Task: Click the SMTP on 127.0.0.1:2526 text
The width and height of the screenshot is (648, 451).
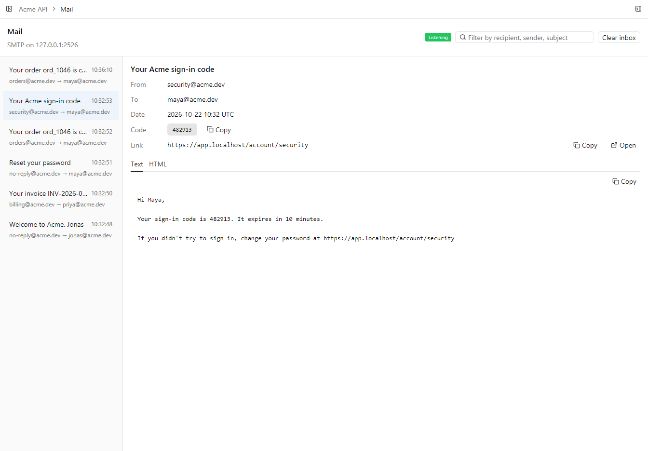Action: [42, 45]
